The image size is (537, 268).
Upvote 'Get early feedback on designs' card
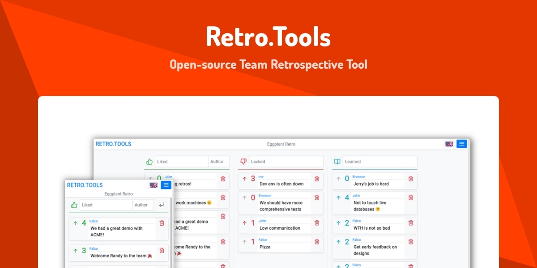click(338, 242)
